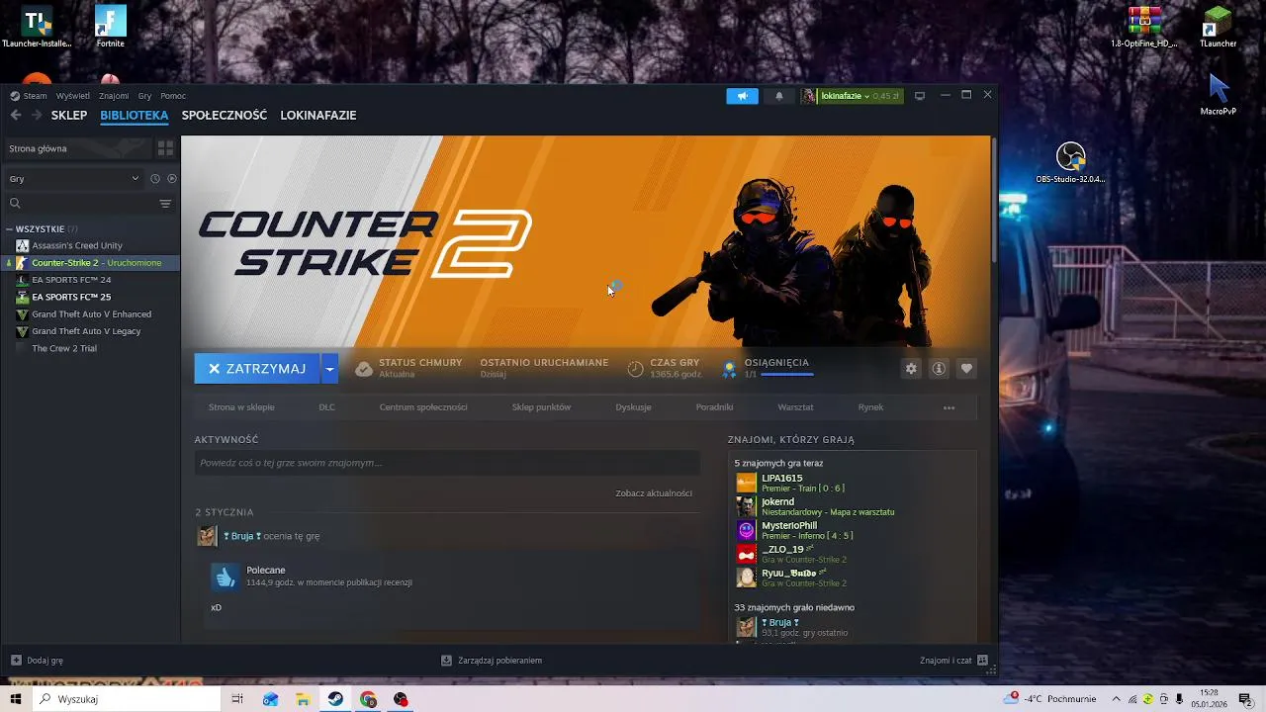The height and width of the screenshot is (712, 1266).
Task: Open the Rynek link
Action: point(870,407)
